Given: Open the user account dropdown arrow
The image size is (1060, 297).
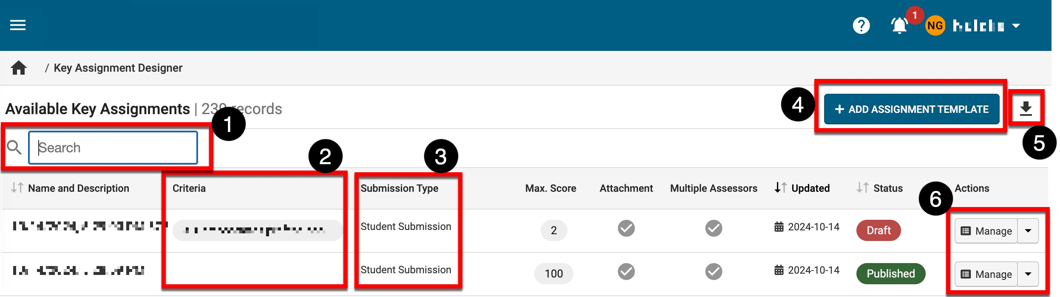Looking at the screenshot, I should click(1016, 26).
